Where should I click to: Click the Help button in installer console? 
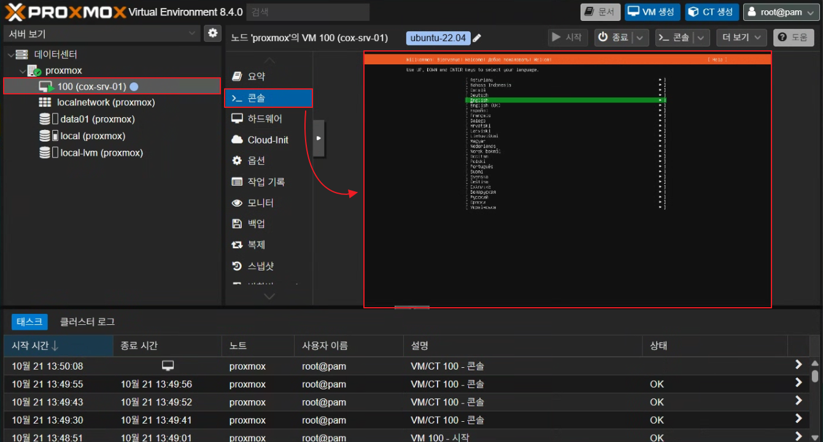(717, 59)
